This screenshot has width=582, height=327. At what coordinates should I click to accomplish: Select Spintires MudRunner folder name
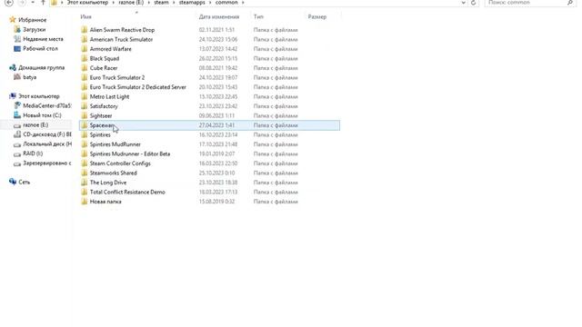(115, 144)
